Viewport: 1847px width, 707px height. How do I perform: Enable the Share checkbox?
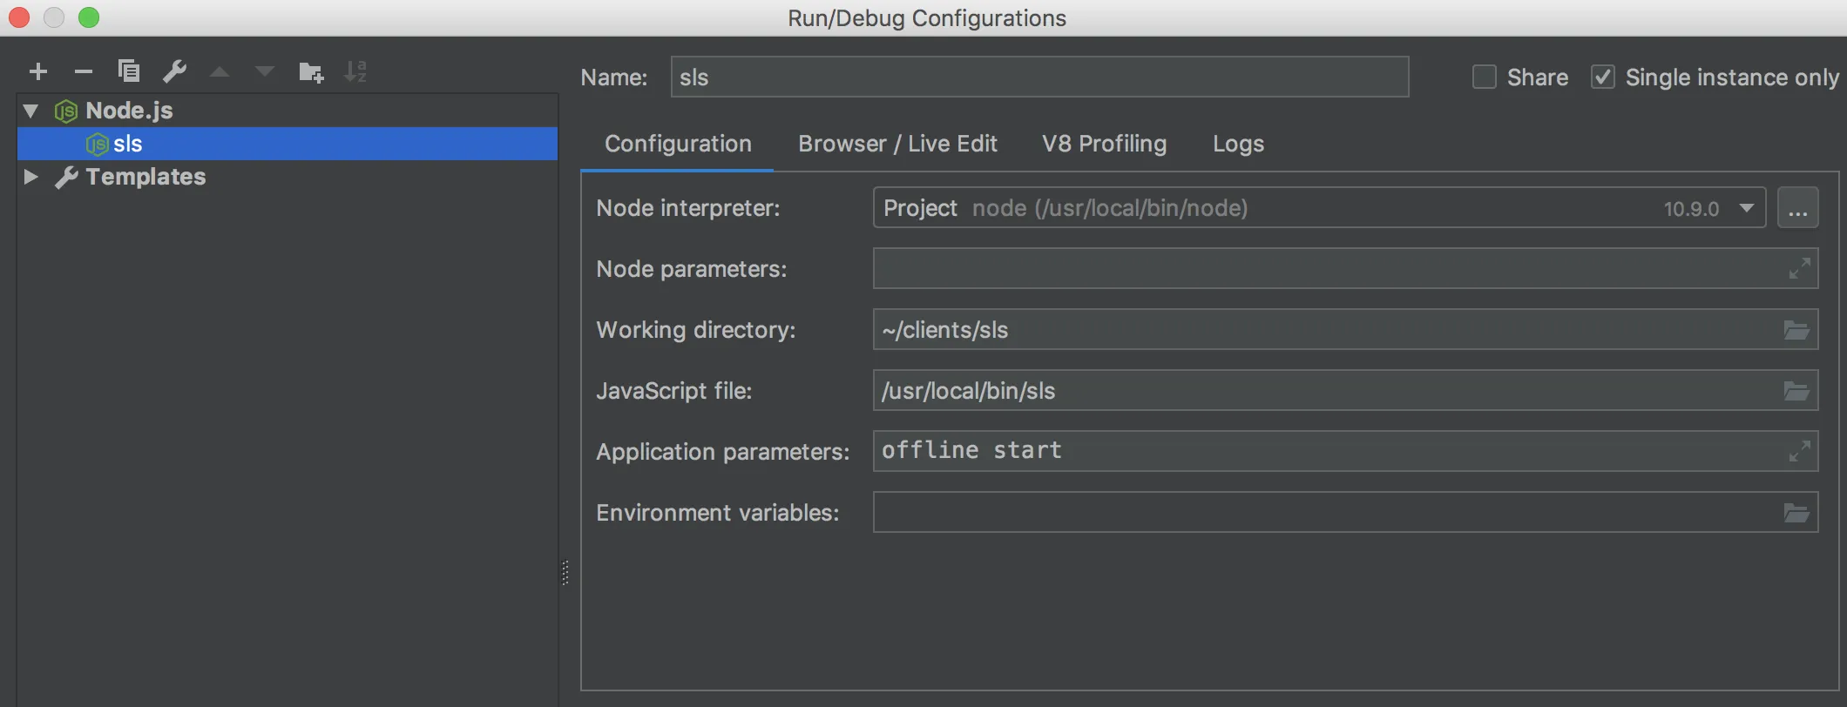pyautogui.click(x=1485, y=77)
